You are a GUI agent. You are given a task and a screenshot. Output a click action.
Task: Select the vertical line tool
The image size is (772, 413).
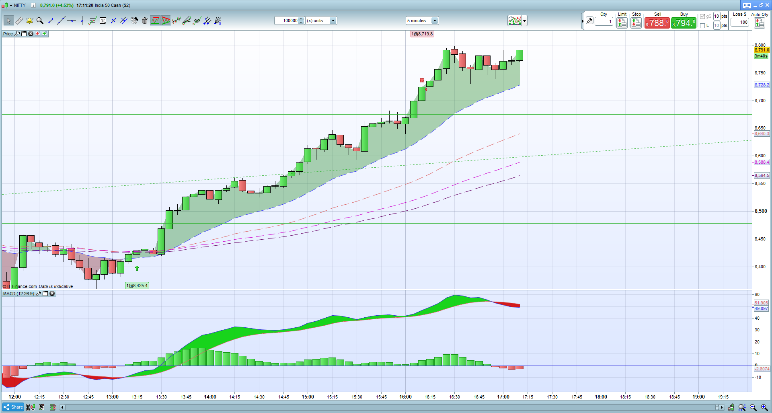click(x=82, y=21)
